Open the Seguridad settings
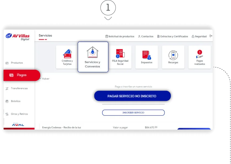This screenshot has height=164, width=231. tap(199, 36)
